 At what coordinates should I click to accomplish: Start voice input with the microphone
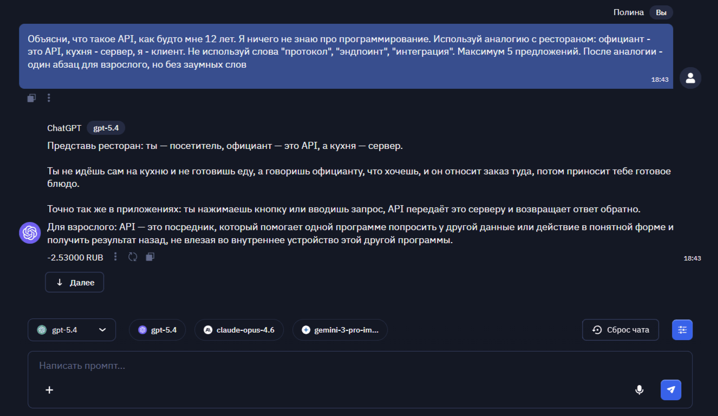[x=639, y=389]
